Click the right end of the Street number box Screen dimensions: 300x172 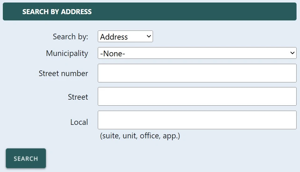287,73
